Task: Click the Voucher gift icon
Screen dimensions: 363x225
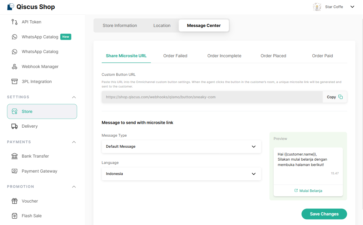Action: (14, 201)
